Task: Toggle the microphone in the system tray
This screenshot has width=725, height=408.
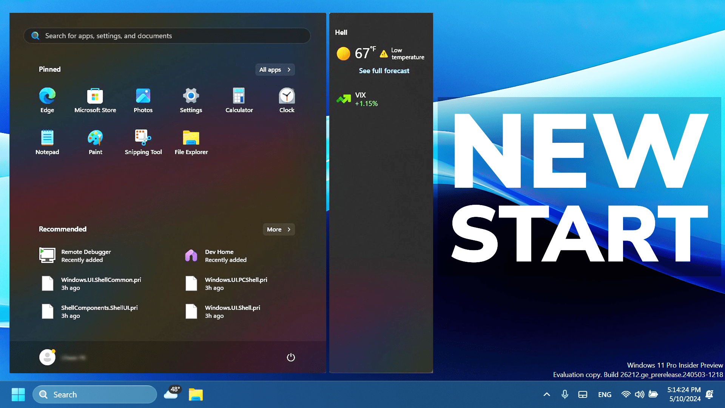Action: 565,394
